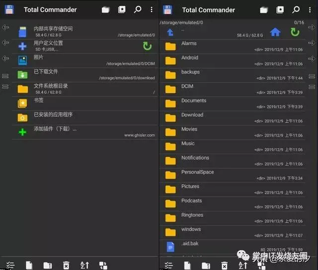Open the Android folder
Viewport: 318px width, 270px height.
pos(233,61)
